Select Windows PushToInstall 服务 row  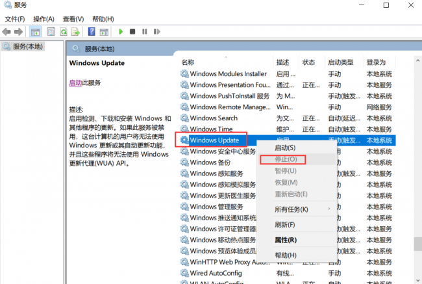tap(288, 96)
